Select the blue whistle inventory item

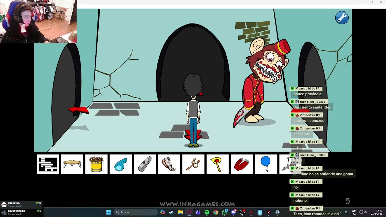tap(121, 164)
